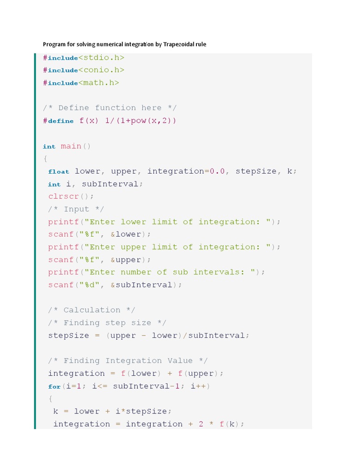Click the #include<math.h> line

pos(81,83)
